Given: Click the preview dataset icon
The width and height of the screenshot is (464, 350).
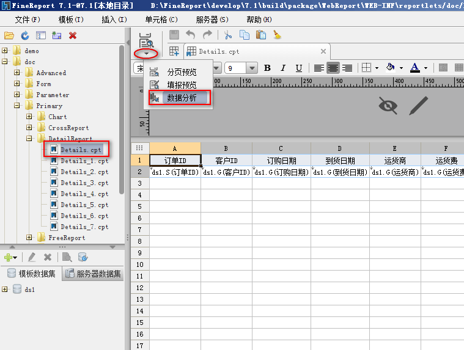Looking at the screenshot, I should pos(67,258).
